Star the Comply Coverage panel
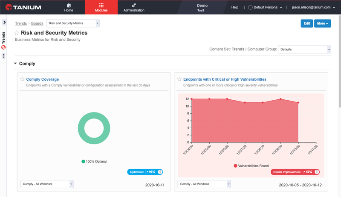Viewport: 341px width, 197px height. coord(22,79)
